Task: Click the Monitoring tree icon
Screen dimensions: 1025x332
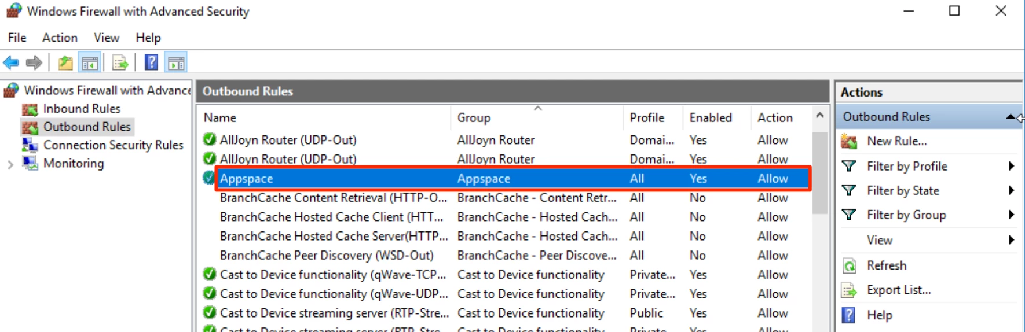Action: [x=30, y=163]
